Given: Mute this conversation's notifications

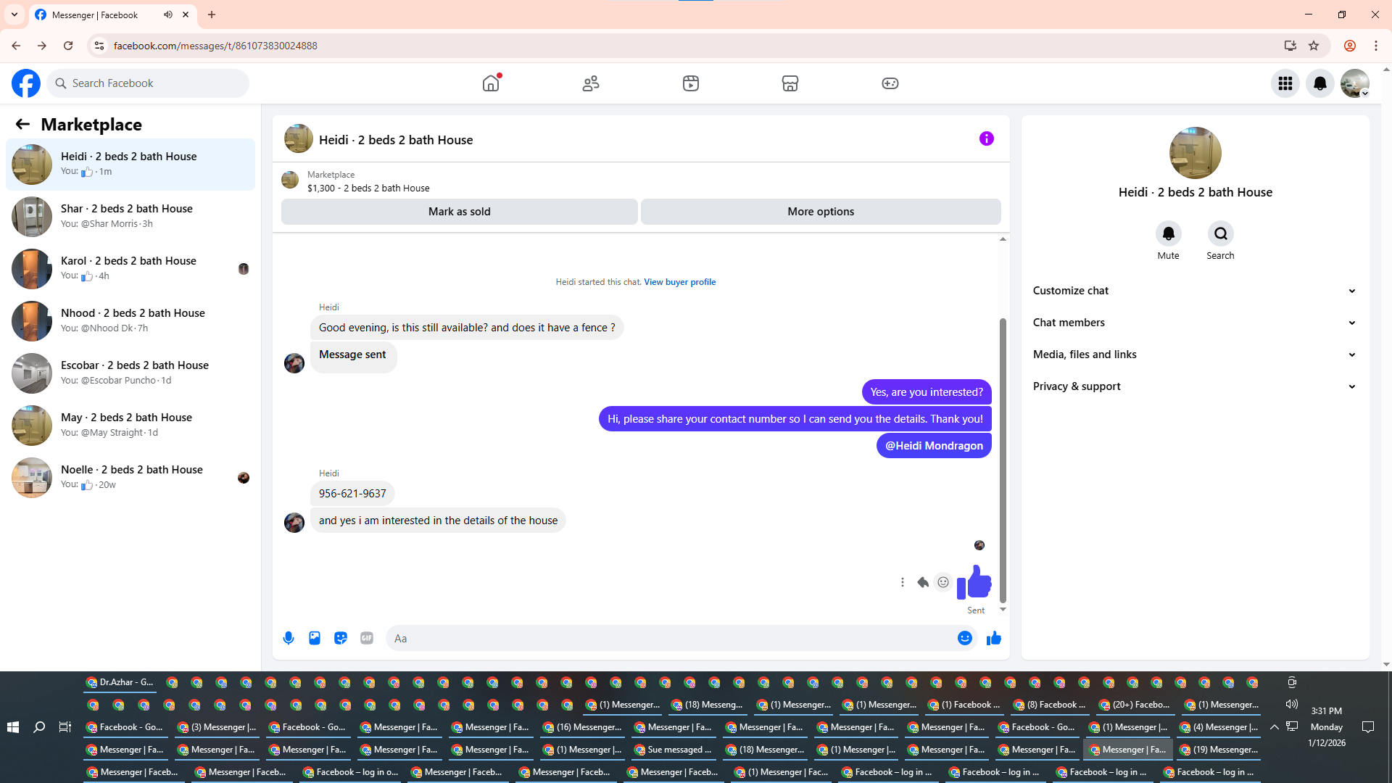Looking at the screenshot, I should pos(1168,233).
